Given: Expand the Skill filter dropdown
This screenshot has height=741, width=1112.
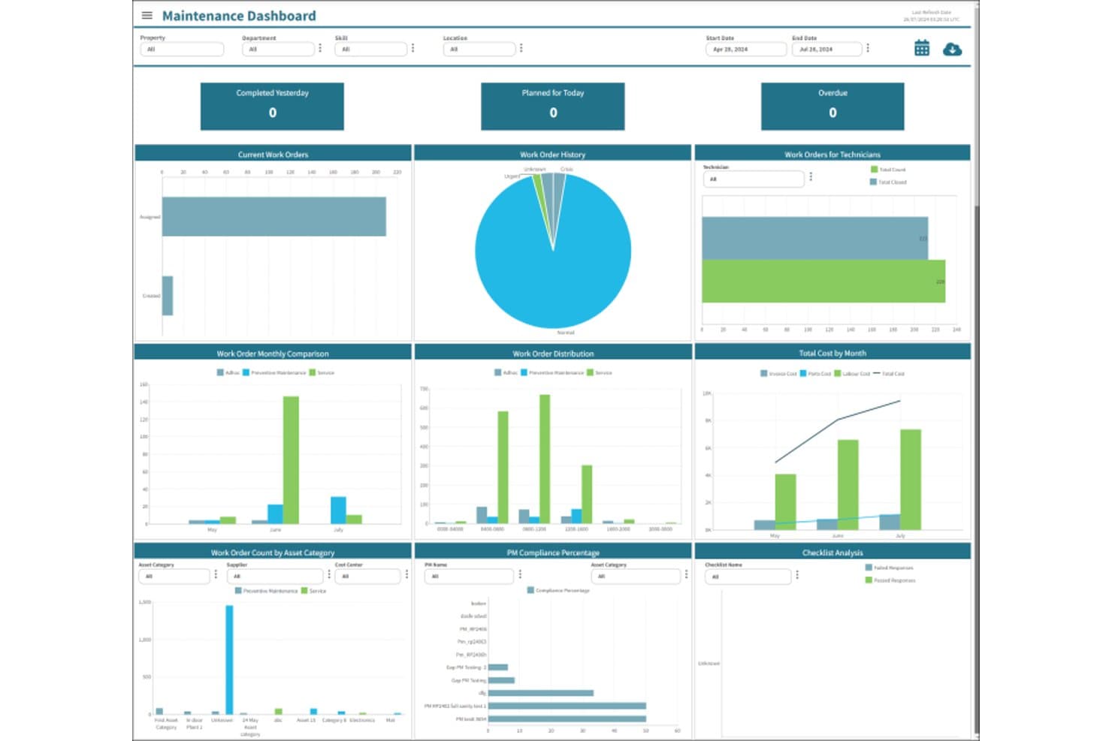Looking at the screenshot, I should 370,50.
